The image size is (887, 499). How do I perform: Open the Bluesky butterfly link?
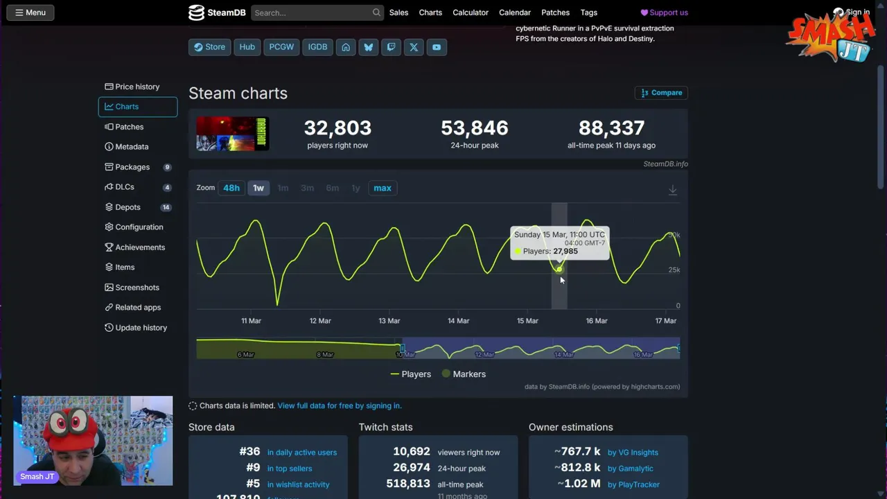click(369, 47)
